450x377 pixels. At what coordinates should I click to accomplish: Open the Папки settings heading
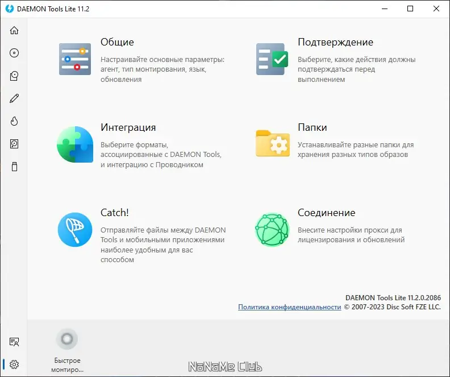[312, 127]
